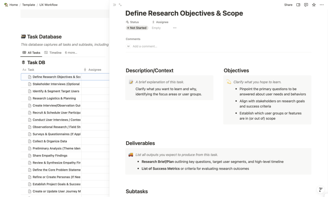The width and height of the screenshot is (328, 197).
Task: Favorite this page with the star icon
Action: (314, 5)
